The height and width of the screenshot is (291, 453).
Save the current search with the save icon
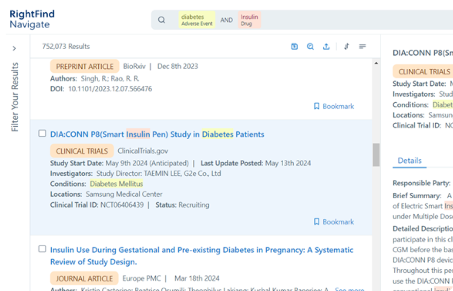pyautogui.click(x=294, y=46)
